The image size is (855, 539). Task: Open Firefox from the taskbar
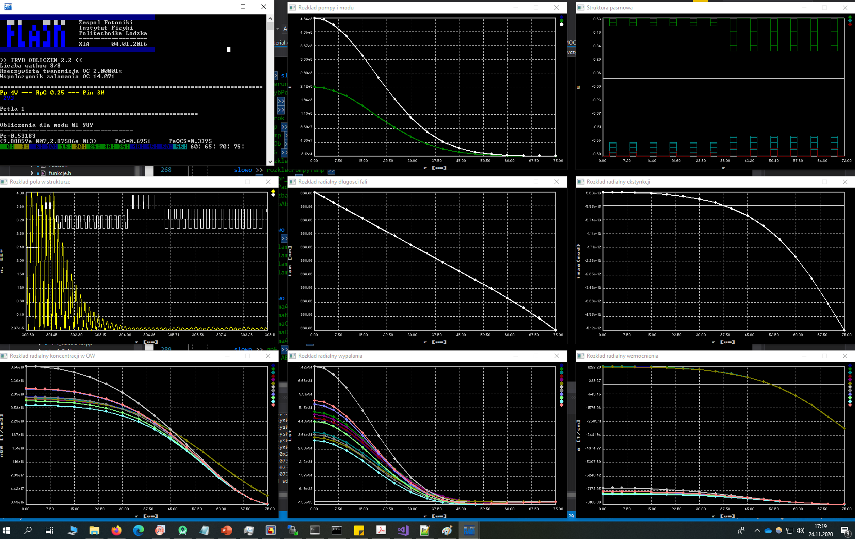(116, 530)
